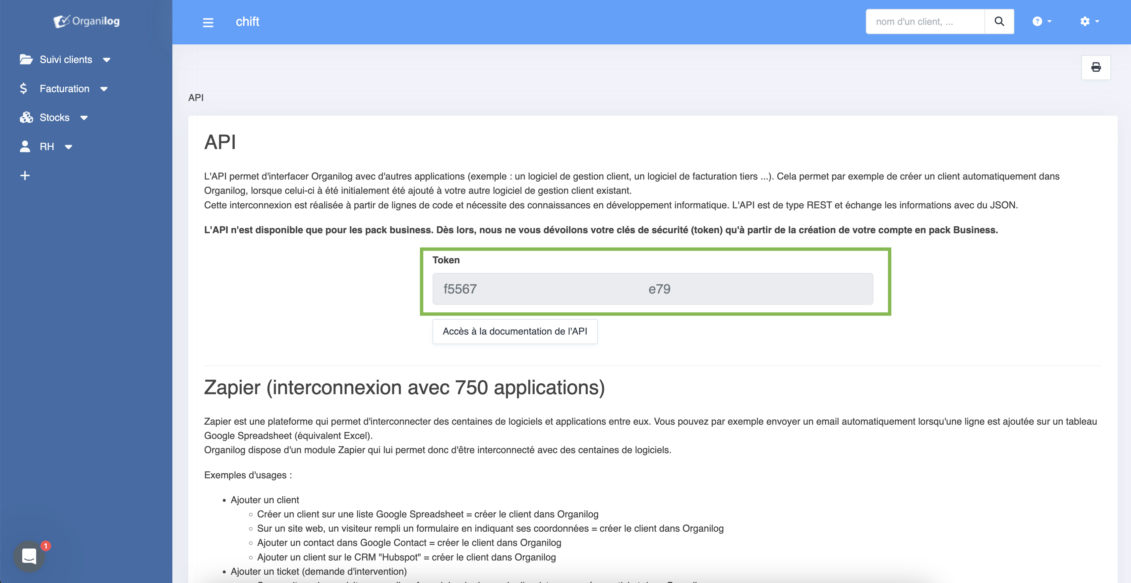Click the folder icon beside Suivi clients
1131x583 pixels.
pos(26,59)
